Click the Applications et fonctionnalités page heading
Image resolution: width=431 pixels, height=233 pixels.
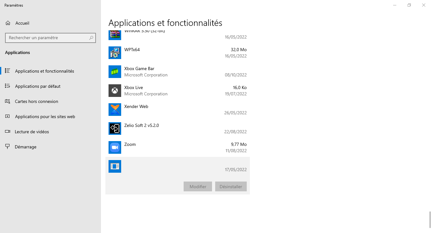[165, 23]
